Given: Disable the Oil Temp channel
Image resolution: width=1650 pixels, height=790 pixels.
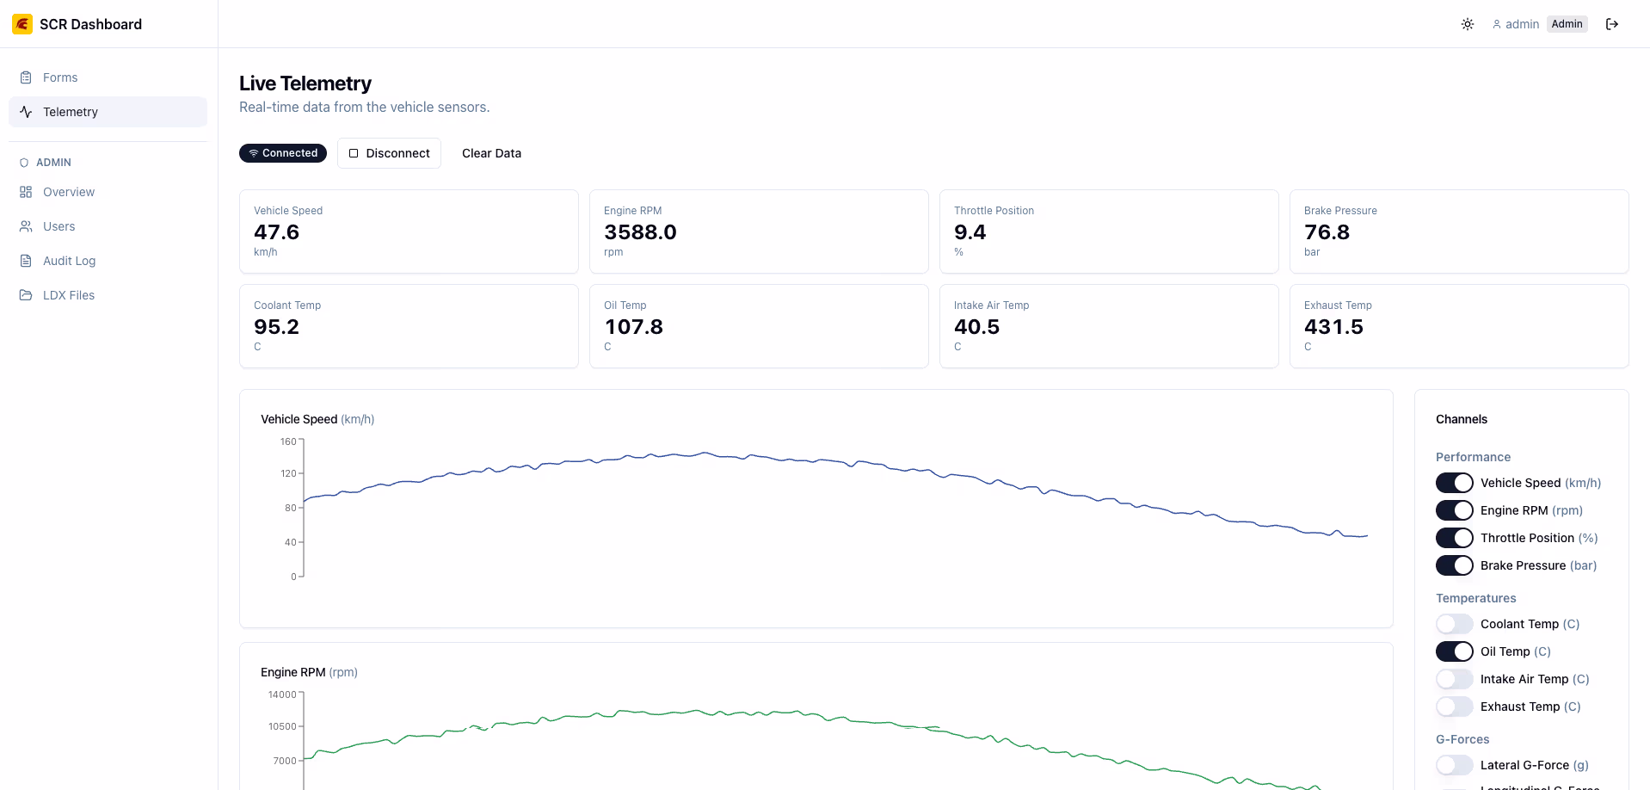Looking at the screenshot, I should tap(1454, 651).
